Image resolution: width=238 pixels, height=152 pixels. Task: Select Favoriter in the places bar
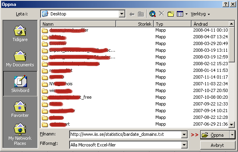click(x=20, y=109)
